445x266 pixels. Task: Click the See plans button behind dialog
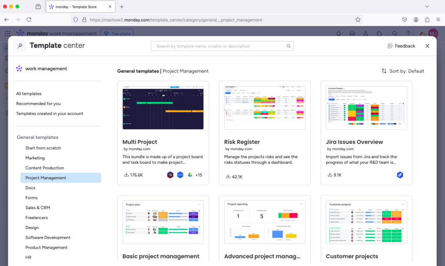pyautogui.click(x=117, y=34)
